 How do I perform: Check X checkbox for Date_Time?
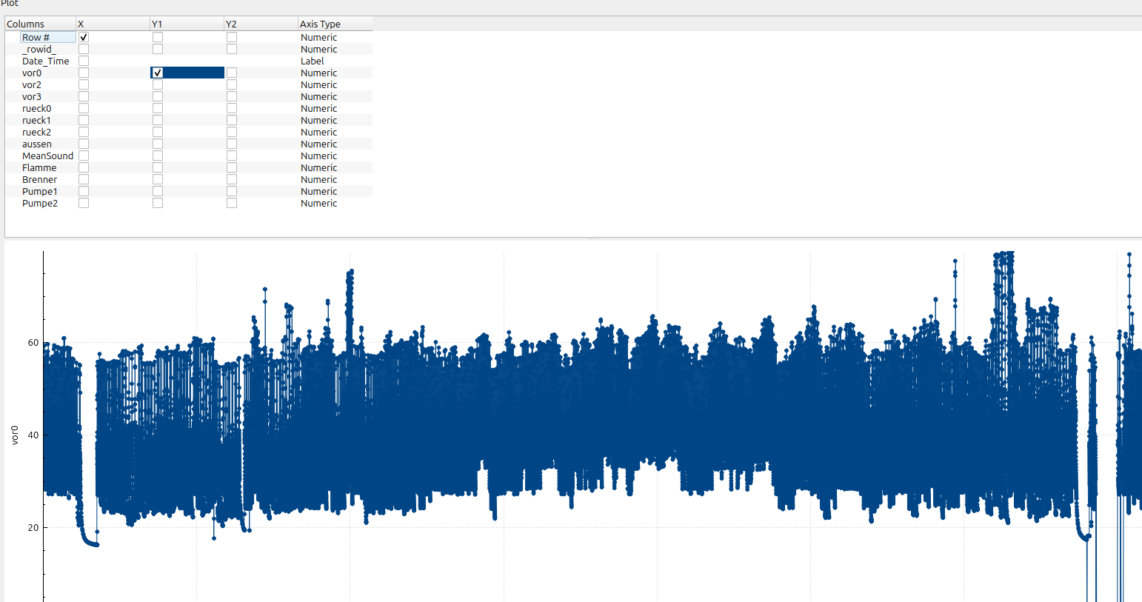click(84, 61)
